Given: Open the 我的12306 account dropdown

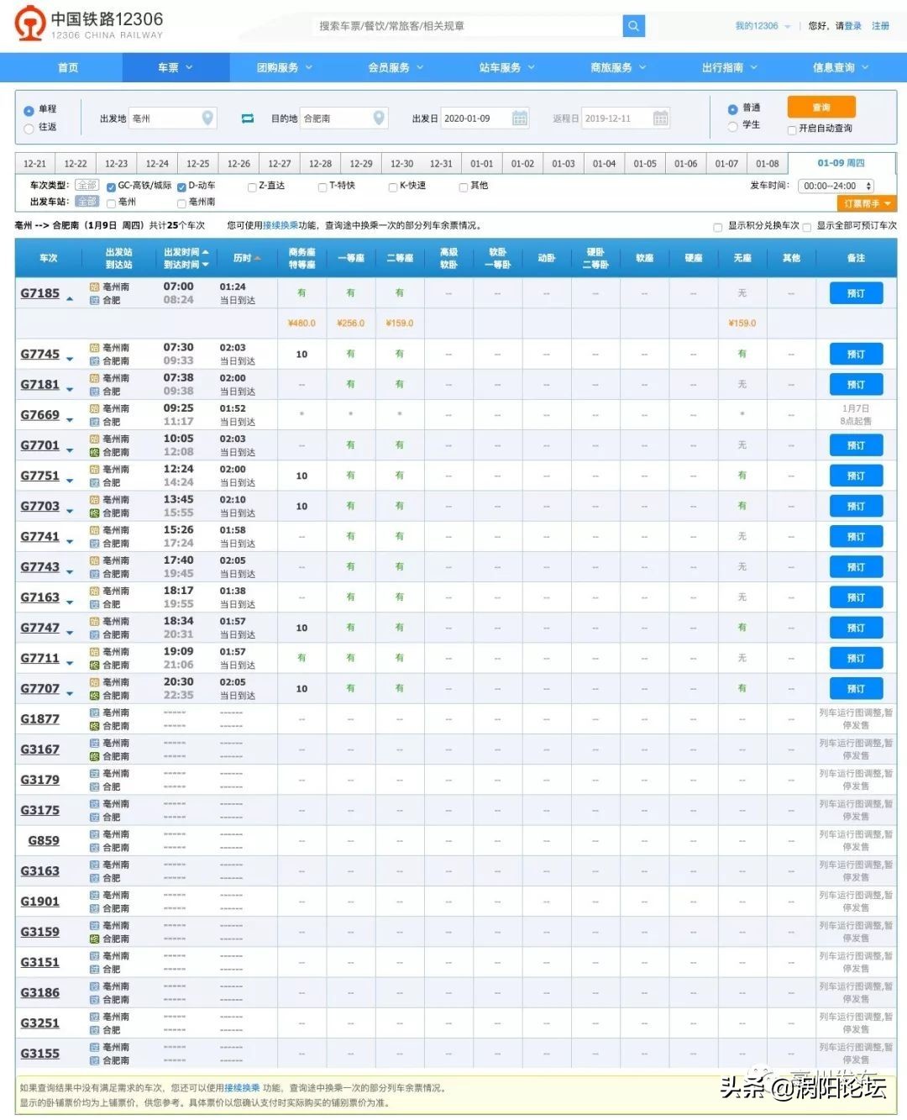Looking at the screenshot, I should pyautogui.click(x=762, y=26).
